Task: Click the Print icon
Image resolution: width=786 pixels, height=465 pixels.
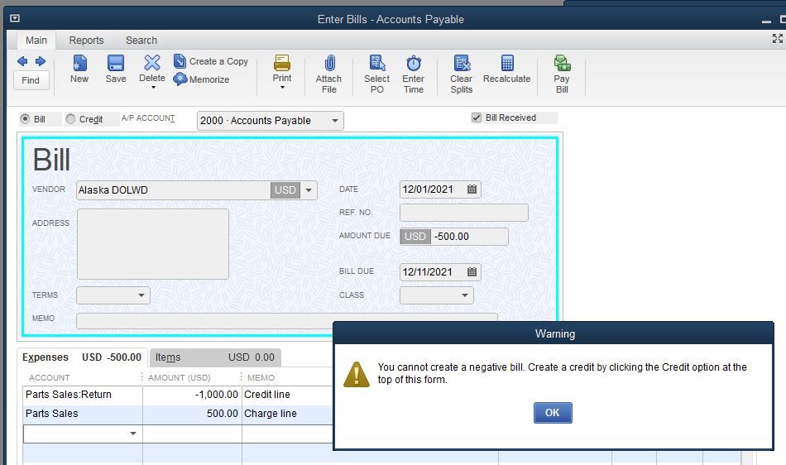Action: (282, 64)
